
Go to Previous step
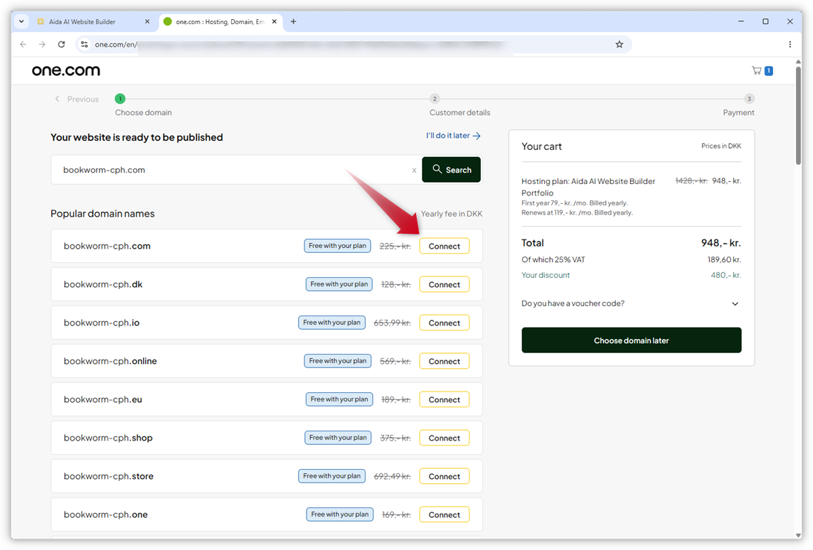coord(77,99)
